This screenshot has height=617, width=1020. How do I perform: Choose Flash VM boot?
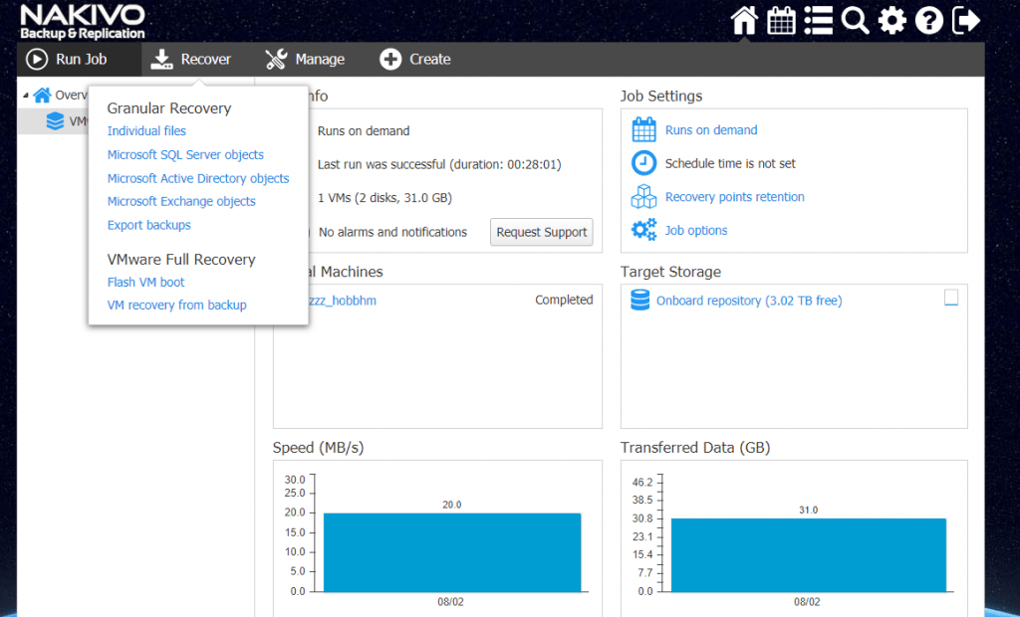[x=145, y=283]
